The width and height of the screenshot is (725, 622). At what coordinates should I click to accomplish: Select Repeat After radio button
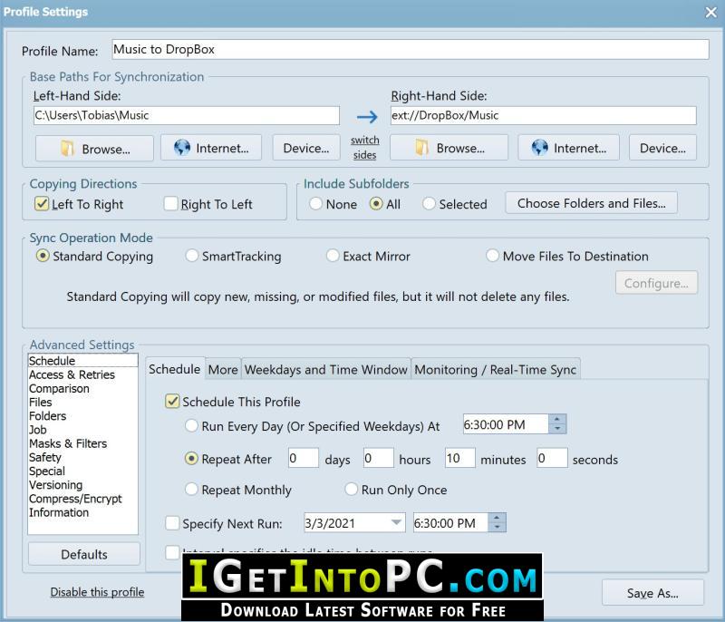[x=191, y=459]
